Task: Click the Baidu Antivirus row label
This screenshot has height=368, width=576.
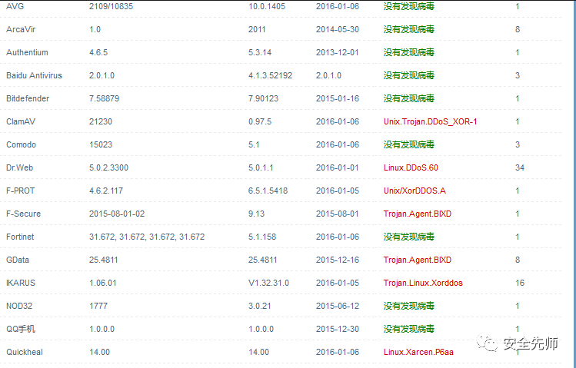Action: pyautogui.click(x=34, y=75)
